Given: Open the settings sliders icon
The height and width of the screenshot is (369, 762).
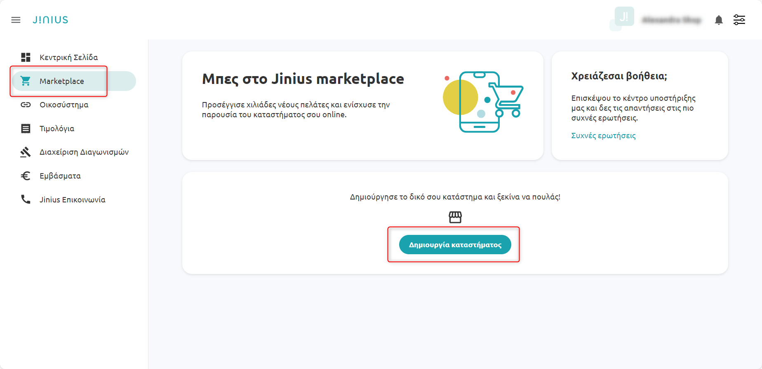Looking at the screenshot, I should [739, 20].
